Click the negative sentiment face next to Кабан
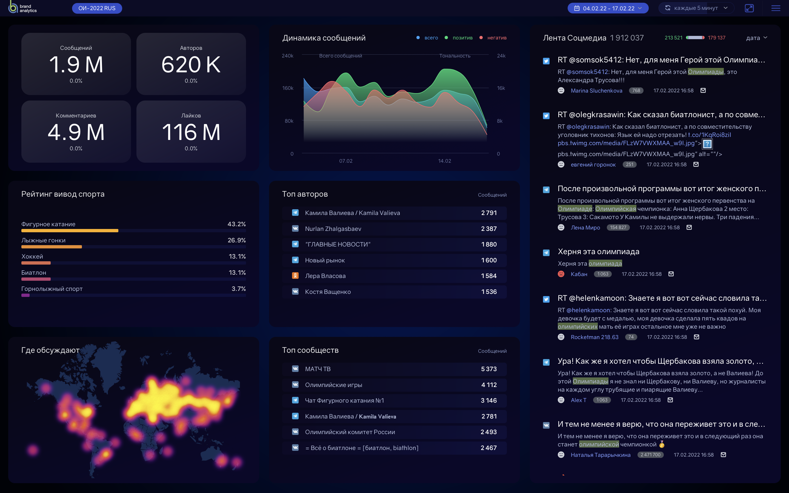Viewport: 789px width, 493px height. pos(561,274)
